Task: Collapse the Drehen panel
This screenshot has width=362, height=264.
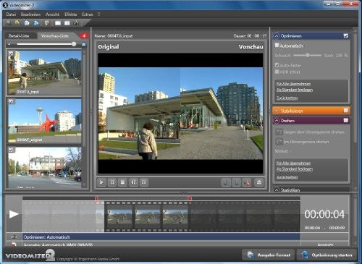Action: (277, 121)
